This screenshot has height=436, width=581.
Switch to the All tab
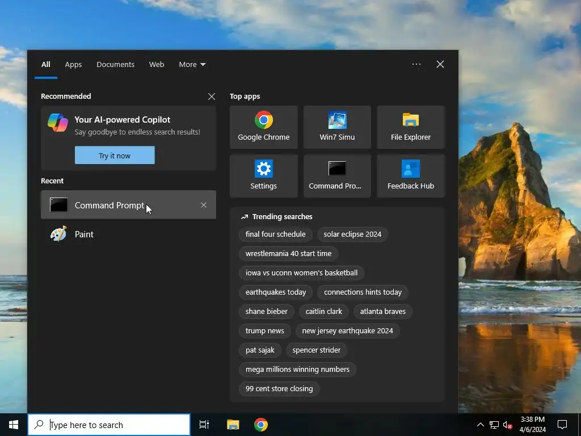pyautogui.click(x=46, y=65)
